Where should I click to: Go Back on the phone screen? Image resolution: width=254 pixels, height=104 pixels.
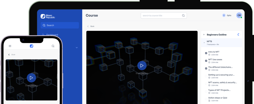[12, 54]
